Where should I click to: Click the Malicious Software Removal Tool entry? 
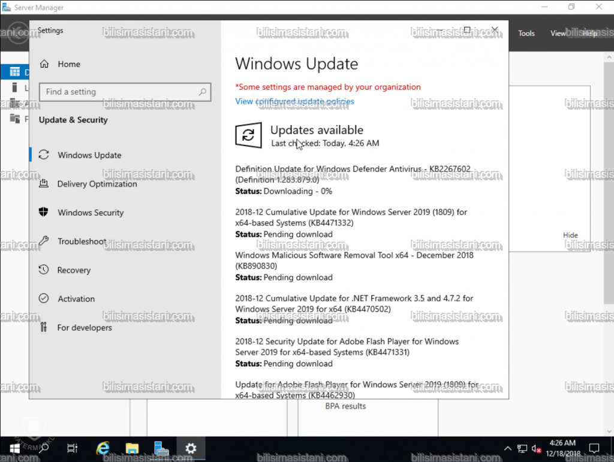tap(354, 266)
